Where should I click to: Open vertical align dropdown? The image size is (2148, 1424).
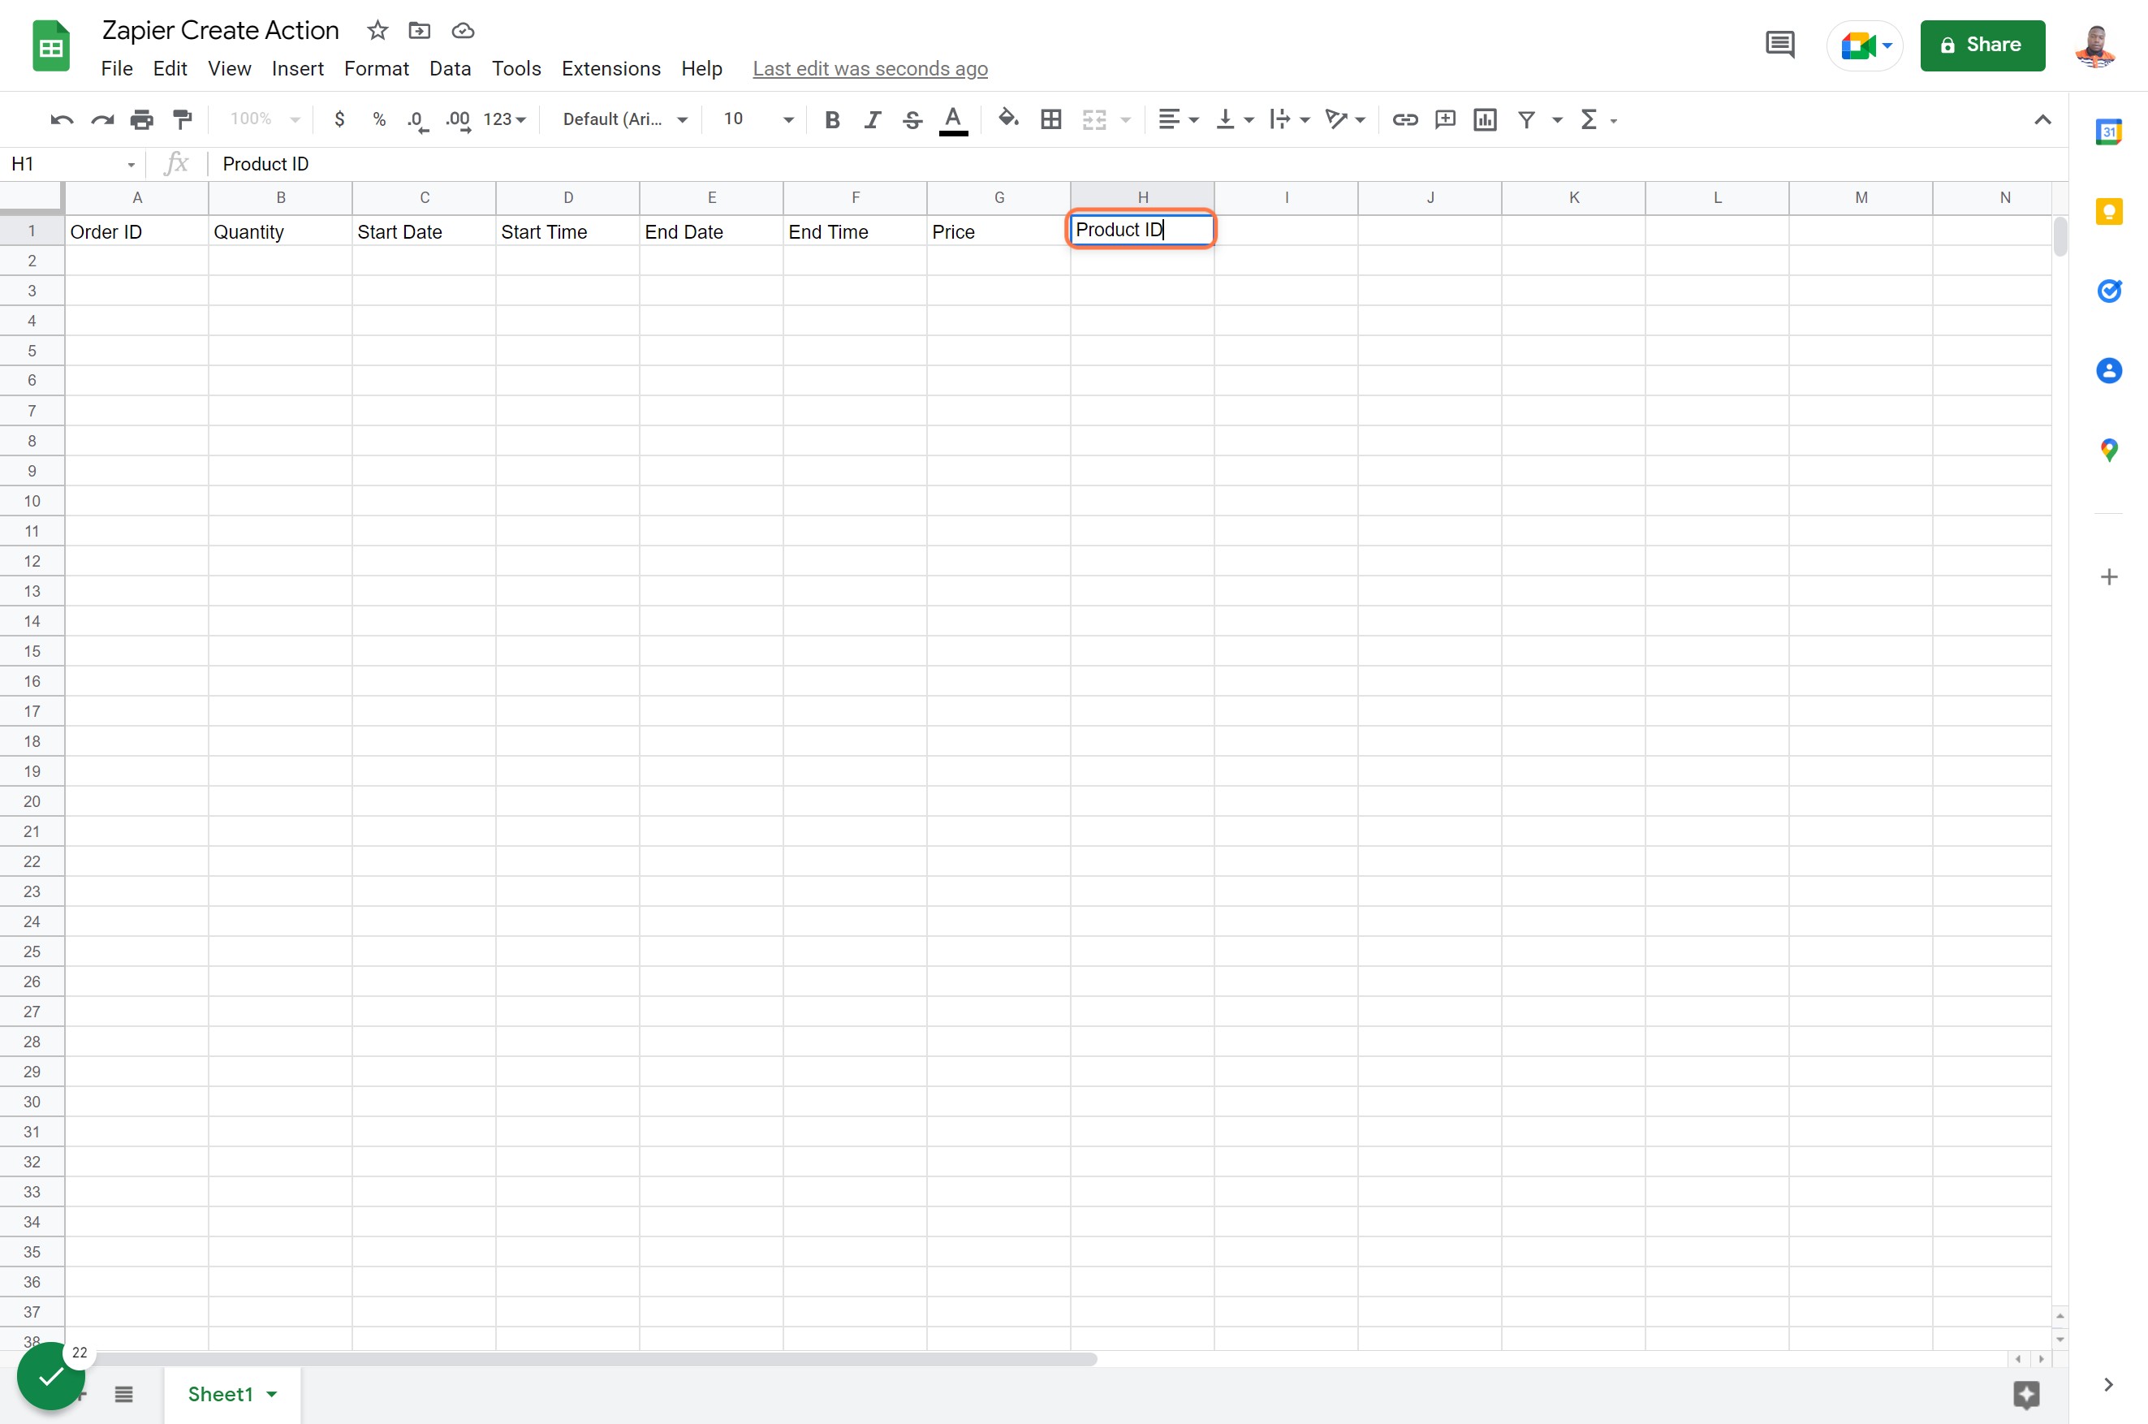(x=1235, y=120)
